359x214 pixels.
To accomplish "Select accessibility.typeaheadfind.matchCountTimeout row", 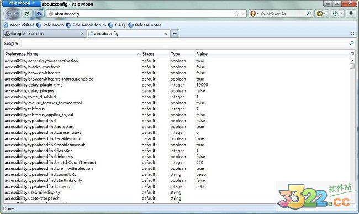I will (177, 162).
